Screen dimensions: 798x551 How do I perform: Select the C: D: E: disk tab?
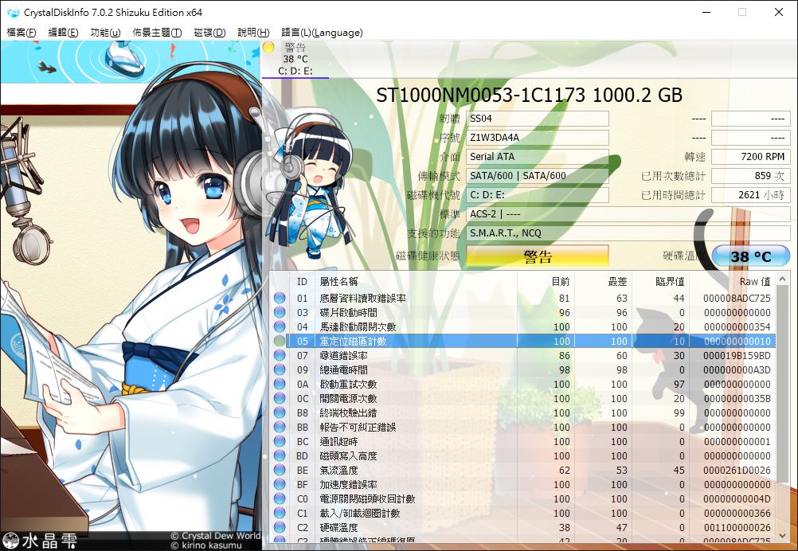pos(295,59)
